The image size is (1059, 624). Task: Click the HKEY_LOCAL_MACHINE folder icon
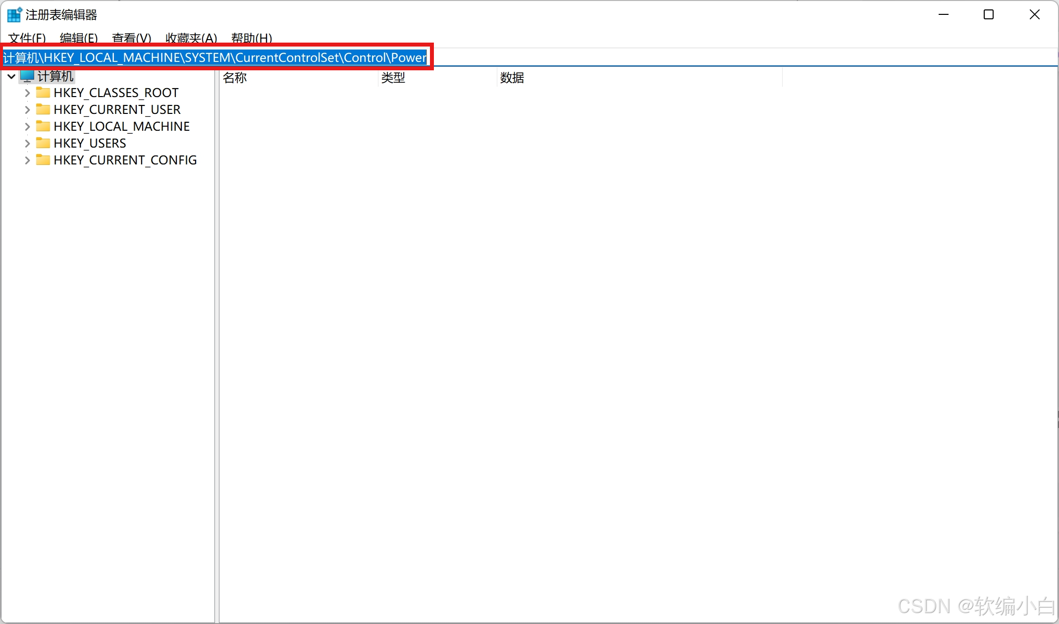point(43,126)
